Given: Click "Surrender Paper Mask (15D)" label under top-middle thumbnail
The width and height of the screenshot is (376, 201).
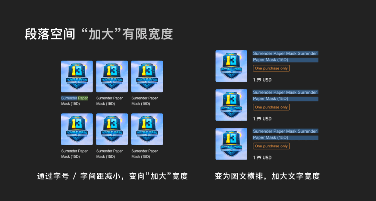Looking at the screenshot, I should click(x=110, y=101).
